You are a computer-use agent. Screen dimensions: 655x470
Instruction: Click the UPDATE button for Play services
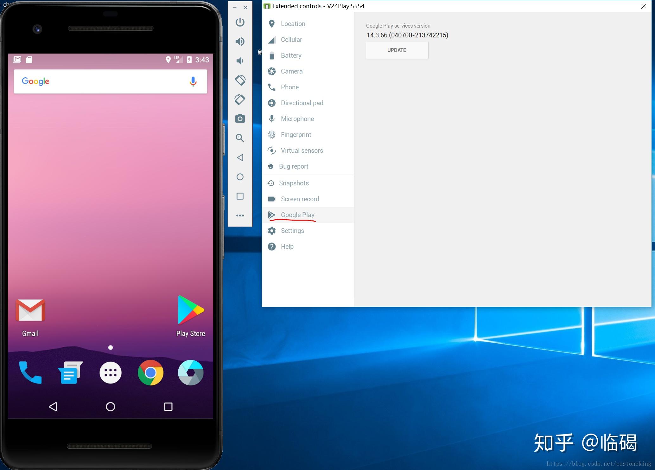(x=397, y=50)
